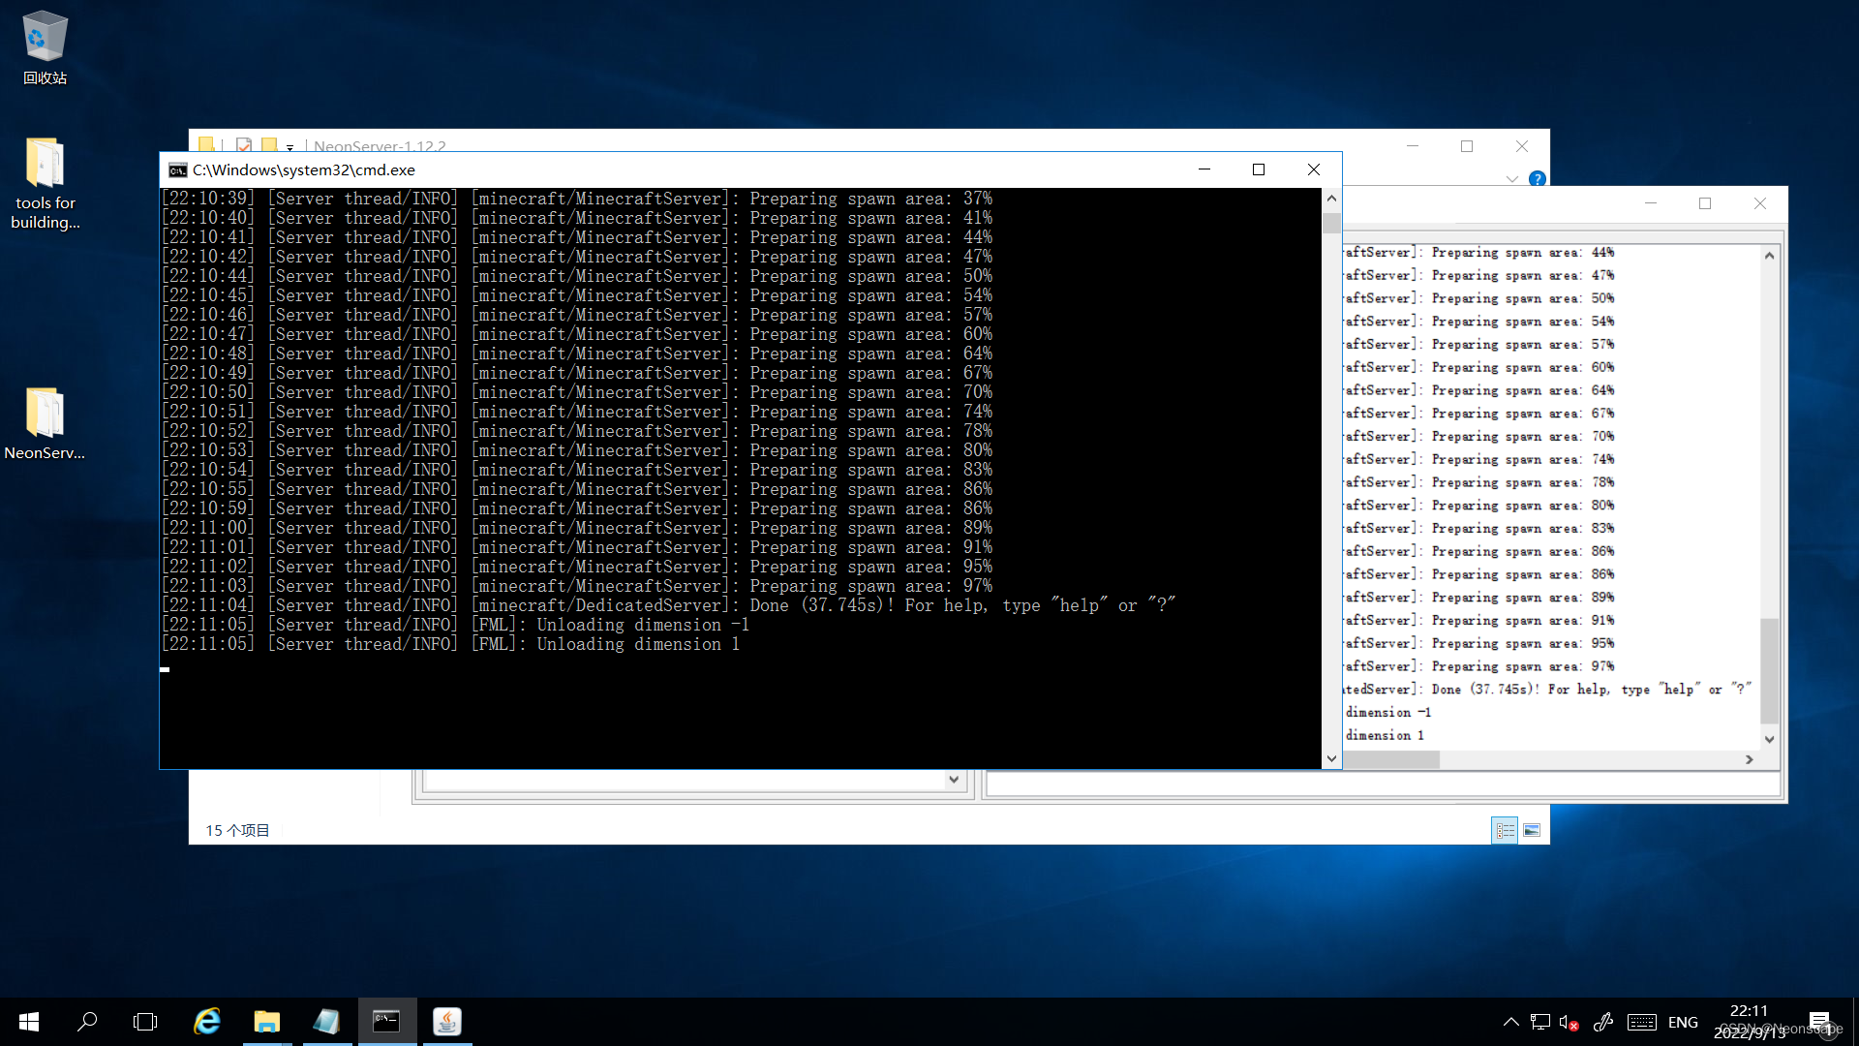
Task: Click the cmd.exe taskbar icon
Action: tap(386, 1022)
